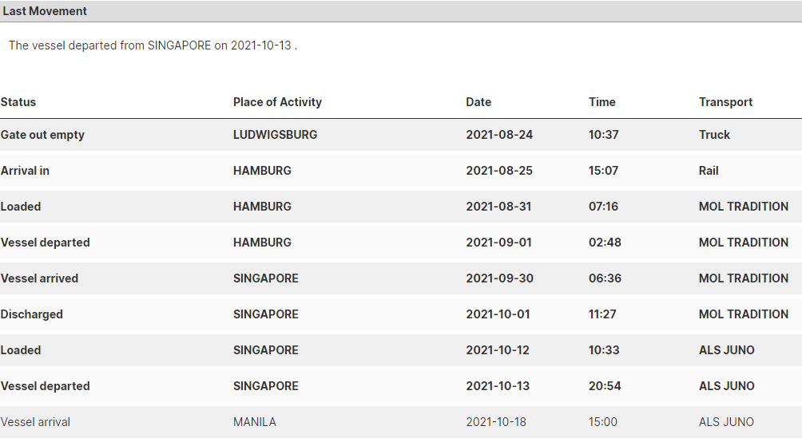Click the Rail transport cell
The image size is (802, 442).
(x=709, y=171)
